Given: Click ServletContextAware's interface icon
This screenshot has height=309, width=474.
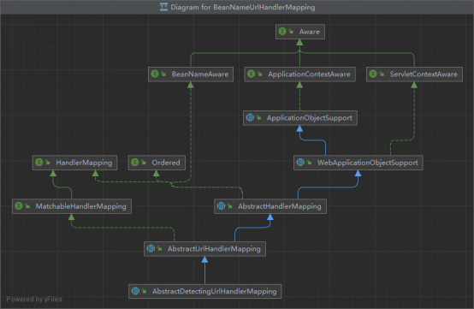Looking at the screenshot, I should 373,74.
